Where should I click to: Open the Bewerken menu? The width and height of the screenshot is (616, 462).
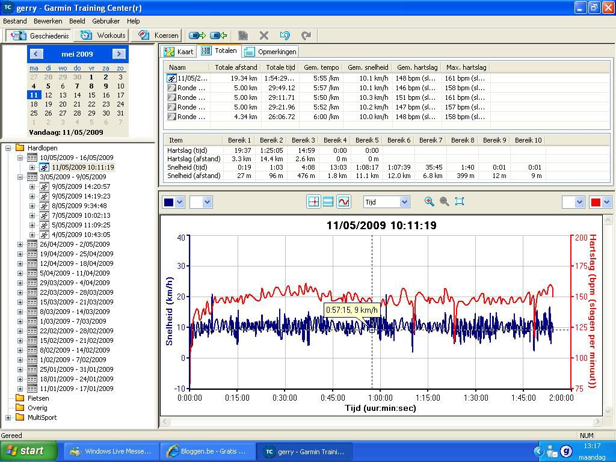click(x=48, y=21)
